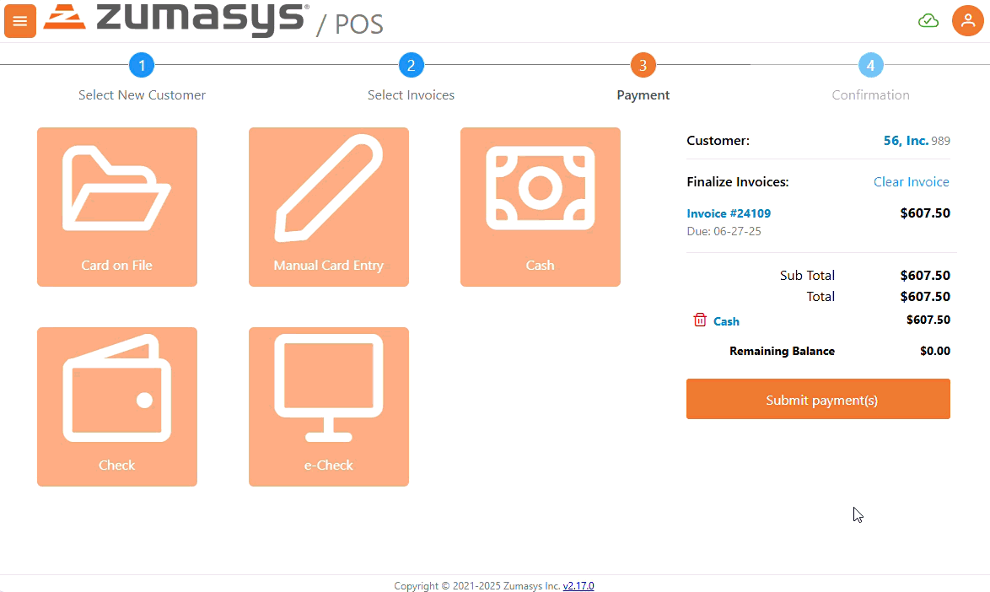Jump to step 4 Confirmation
The height and width of the screenshot is (592, 990).
tap(870, 65)
